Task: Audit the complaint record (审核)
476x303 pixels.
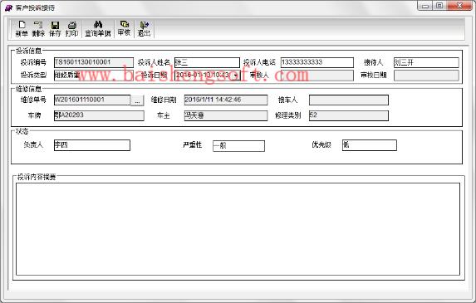Action: 124,28
